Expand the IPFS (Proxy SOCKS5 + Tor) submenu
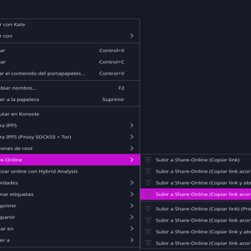Viewport: 251px width, 251px height. tap(132, 137)
